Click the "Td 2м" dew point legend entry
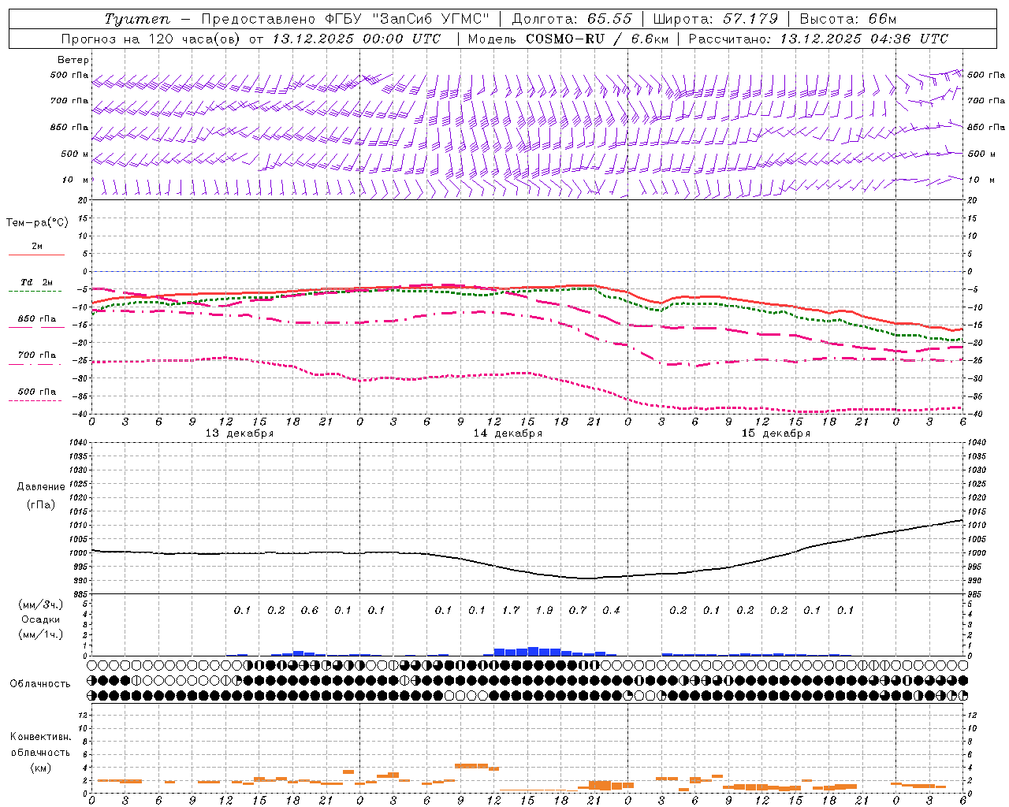1009x807 pixels. (x=37, y=282)
